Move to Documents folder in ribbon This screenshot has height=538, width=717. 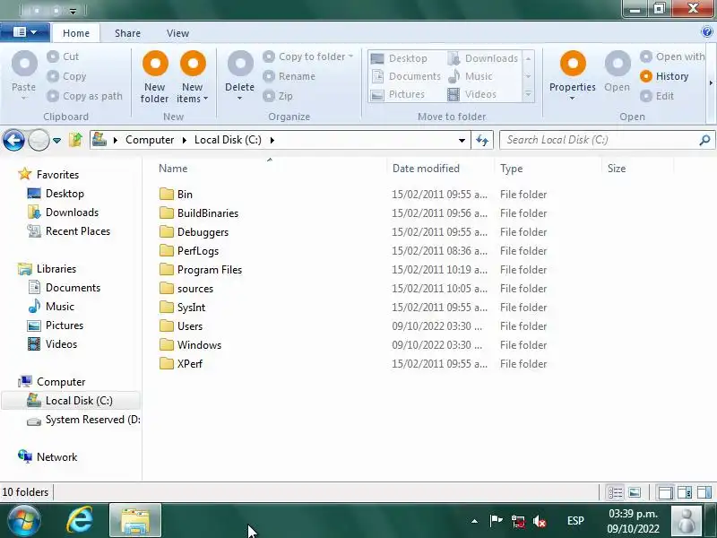(x=406, y=76)
